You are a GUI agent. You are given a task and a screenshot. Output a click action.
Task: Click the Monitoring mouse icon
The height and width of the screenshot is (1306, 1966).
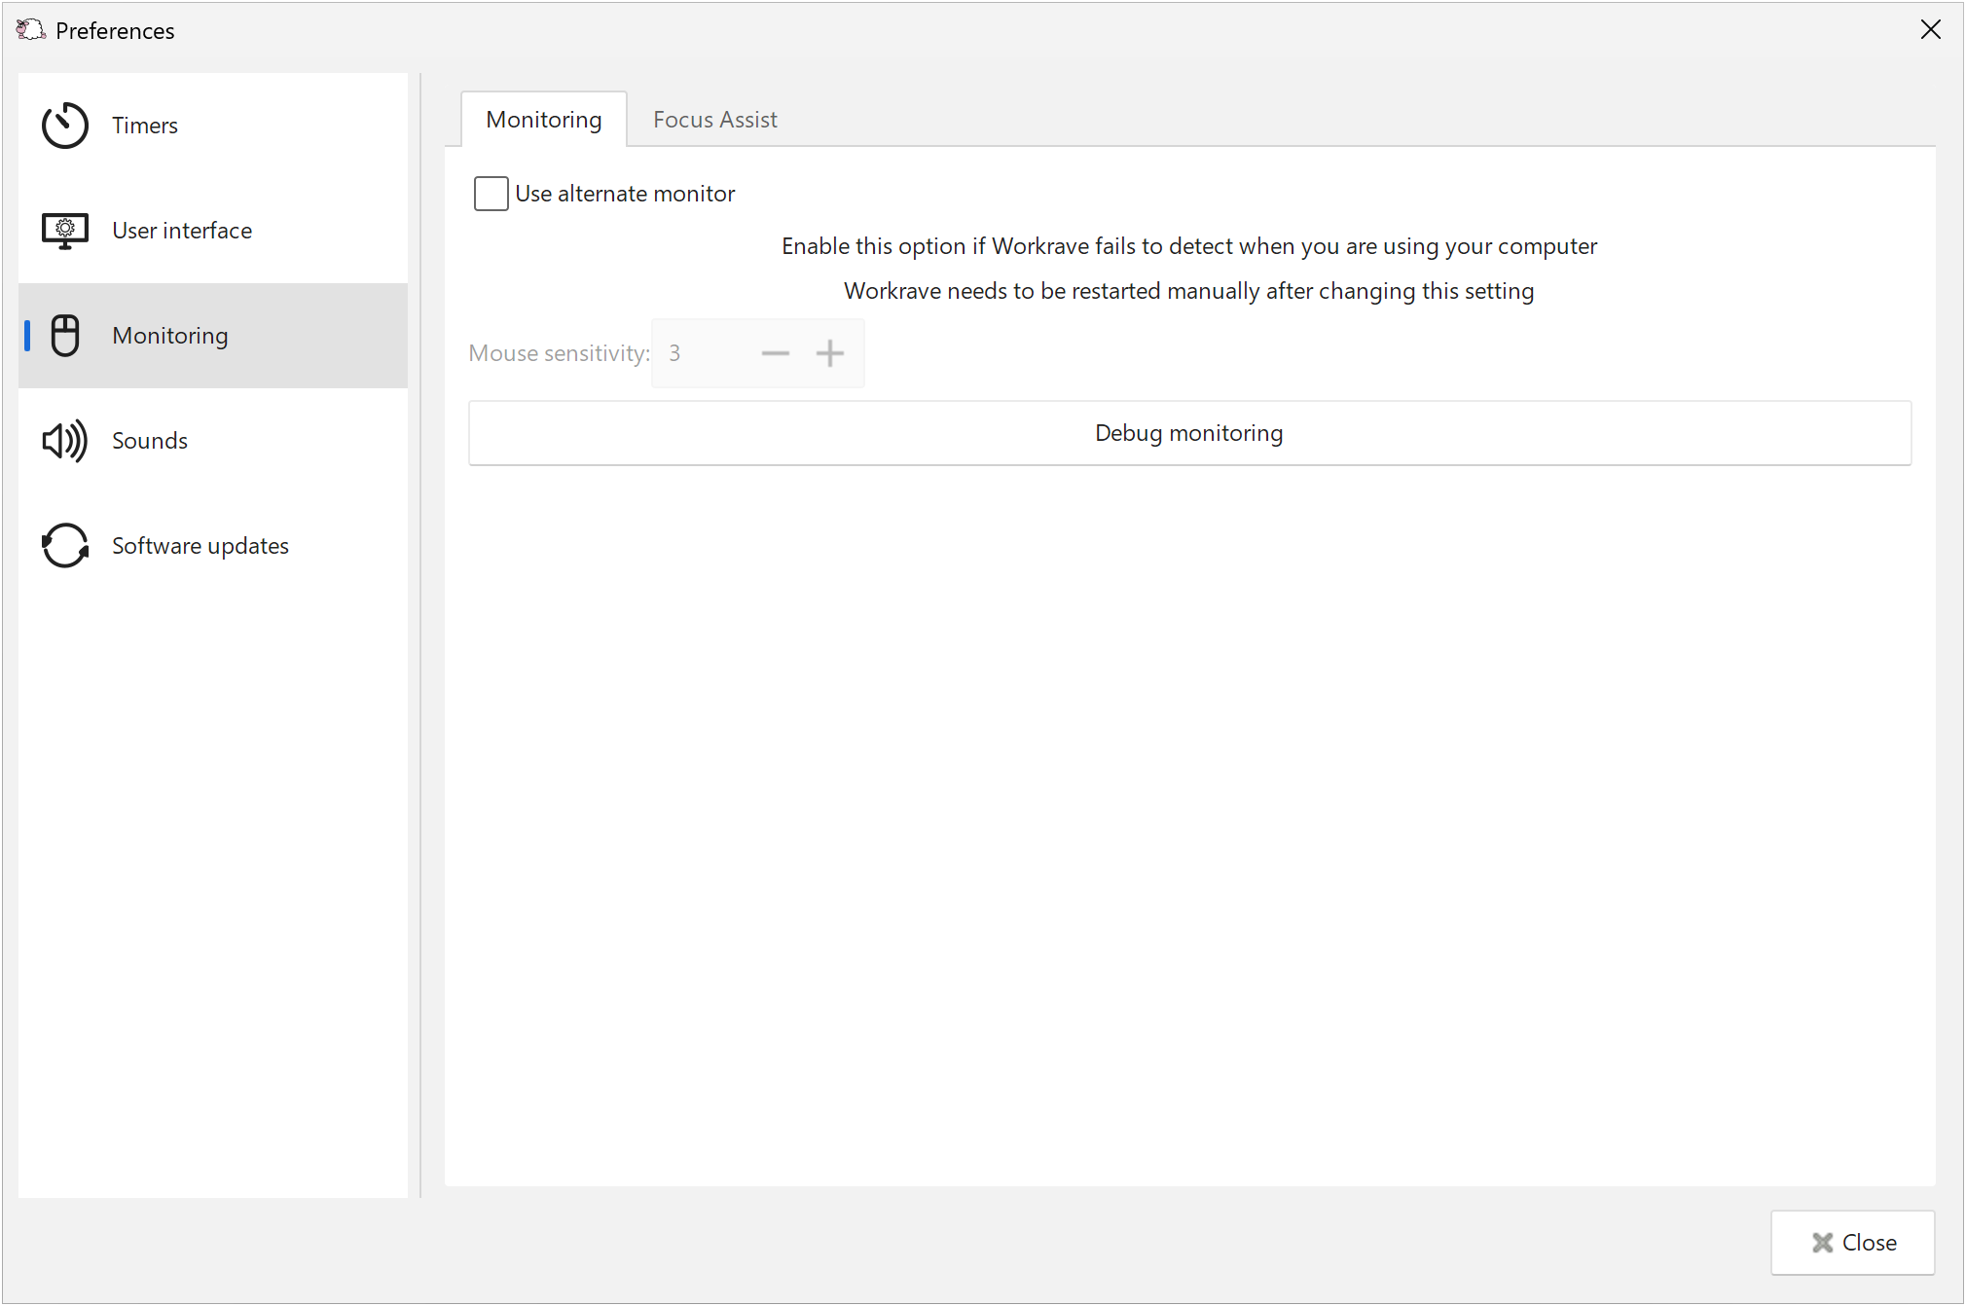point(65,336)
